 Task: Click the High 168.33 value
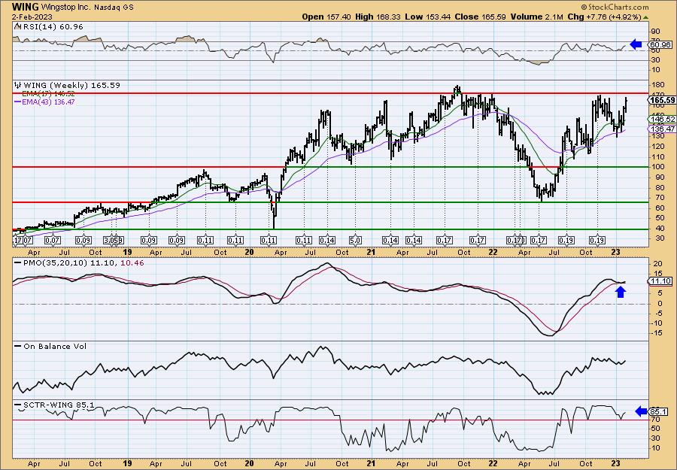point(378,17)
